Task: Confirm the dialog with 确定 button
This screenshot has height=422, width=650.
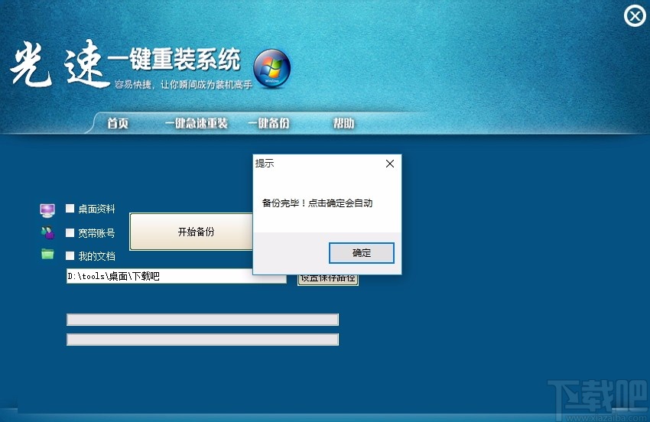Action: click(x=362, y=253)
